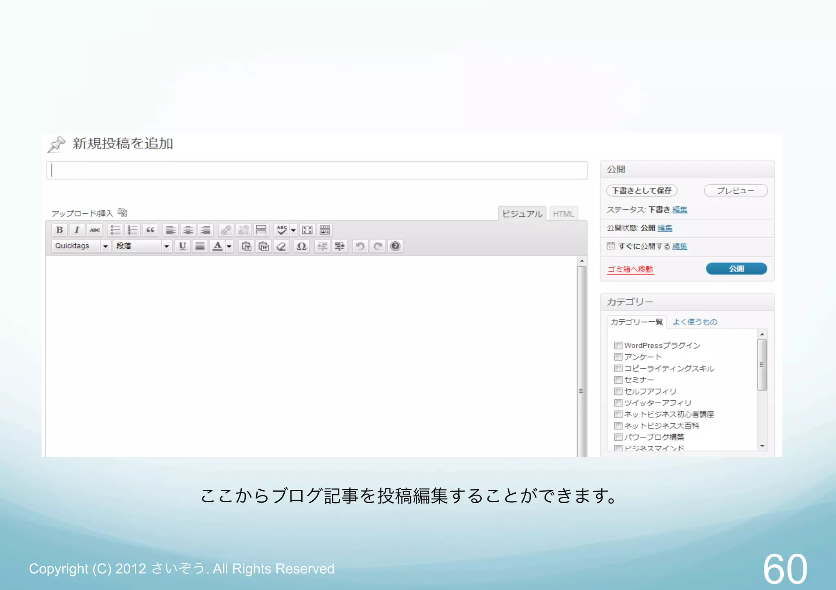This screenshot has height=590, width=836.
Task: Insert unordered bullet list
Action: [115, 230]
